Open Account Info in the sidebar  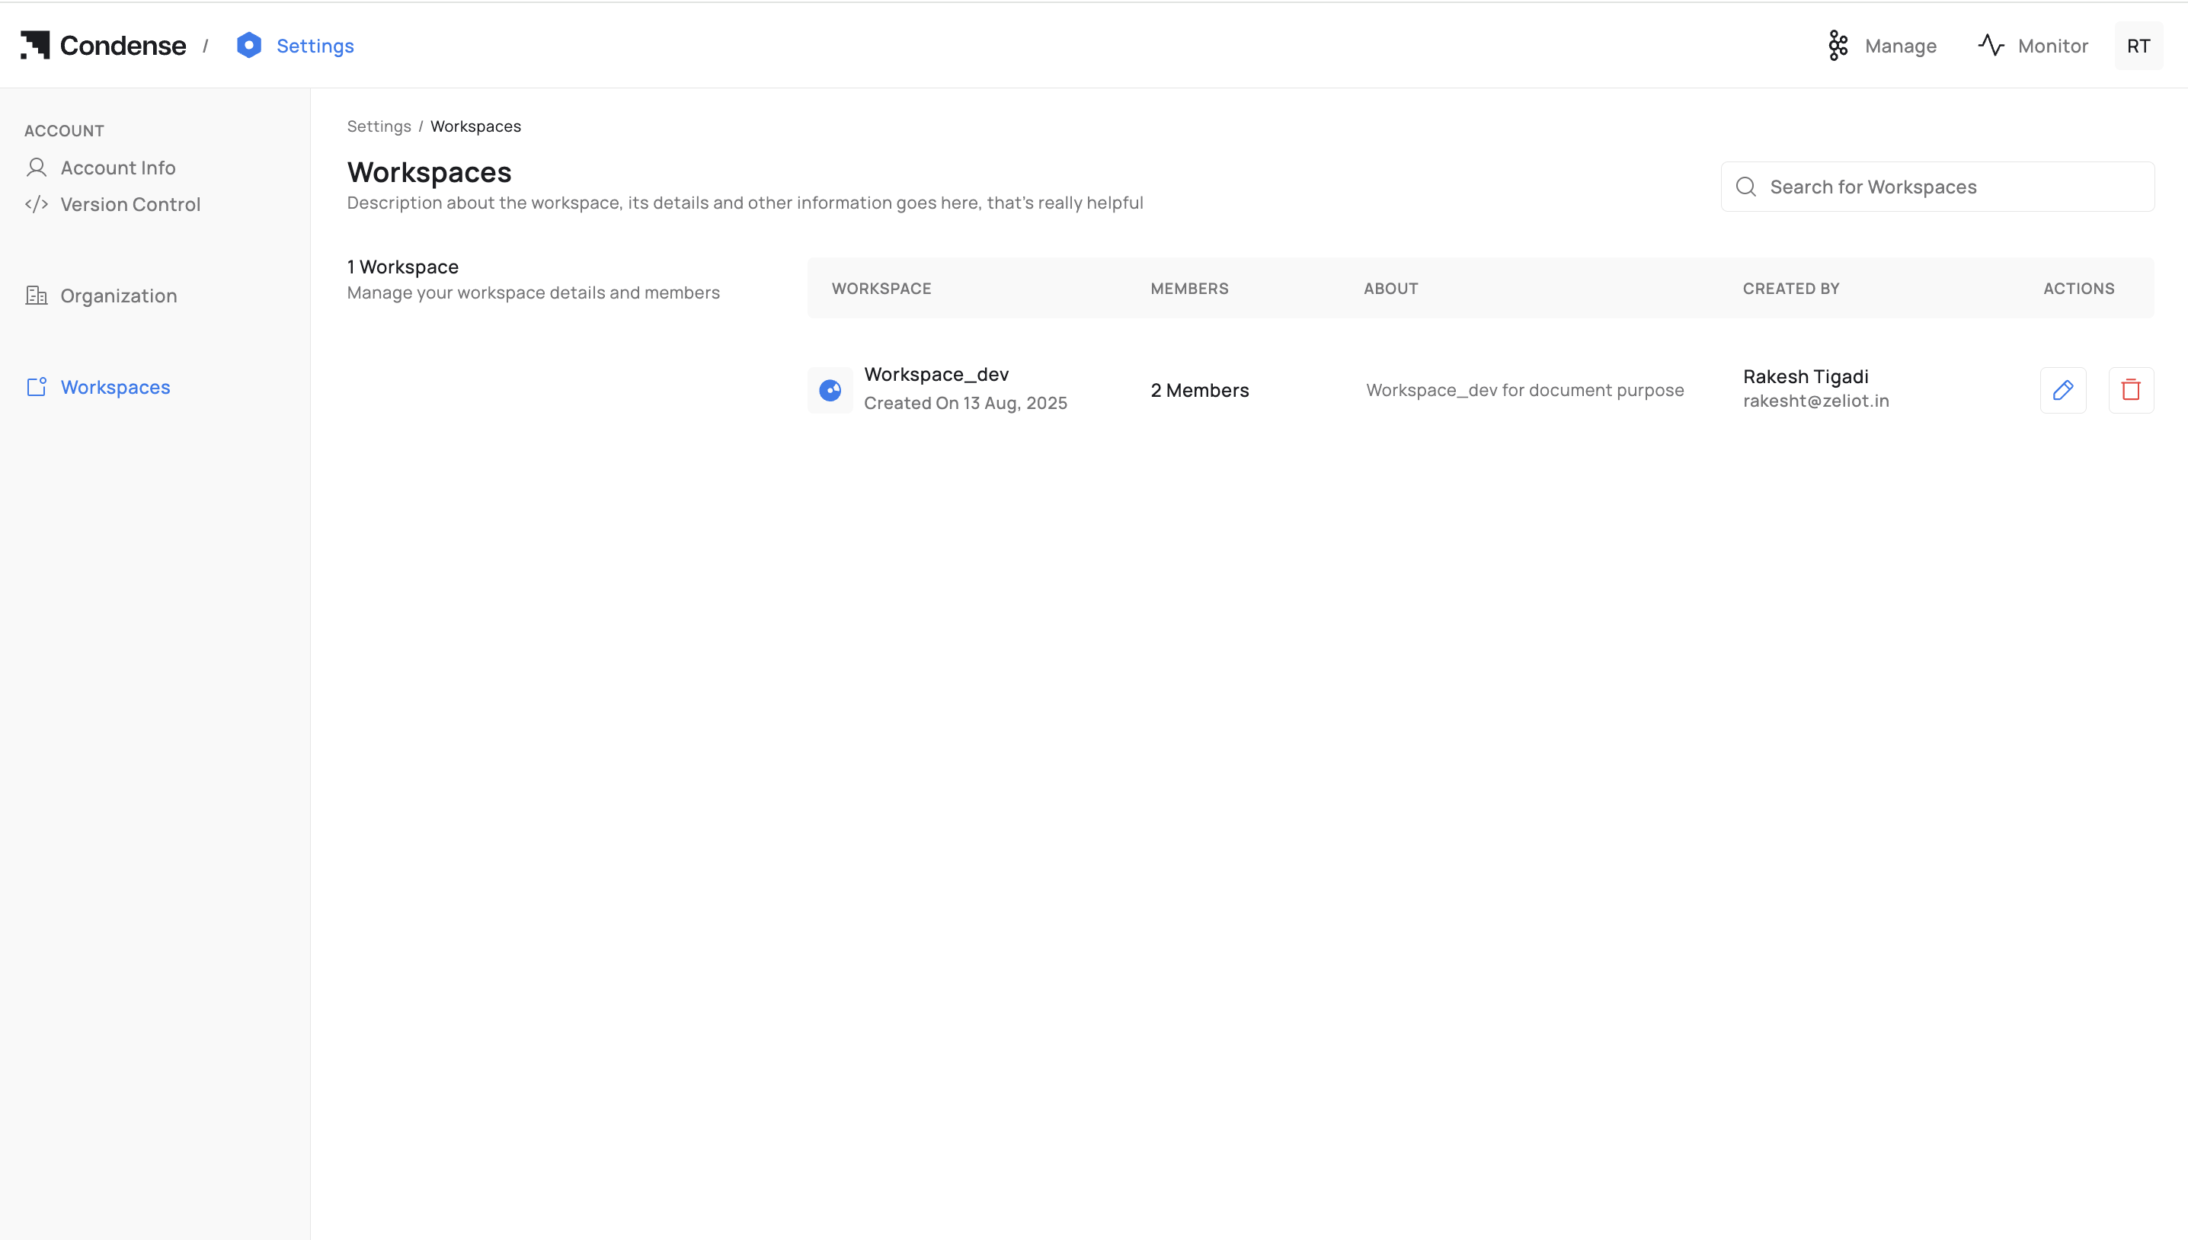pos(117,168)
